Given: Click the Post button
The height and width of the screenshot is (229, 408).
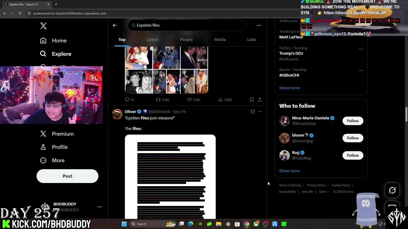Looking at the screenshot, I should point(67,176).
